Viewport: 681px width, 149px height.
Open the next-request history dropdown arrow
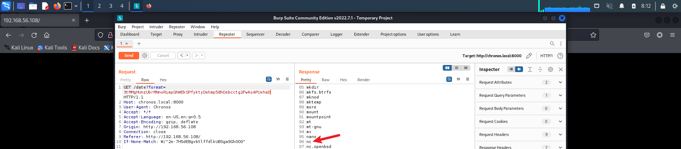tap(202, 55)
